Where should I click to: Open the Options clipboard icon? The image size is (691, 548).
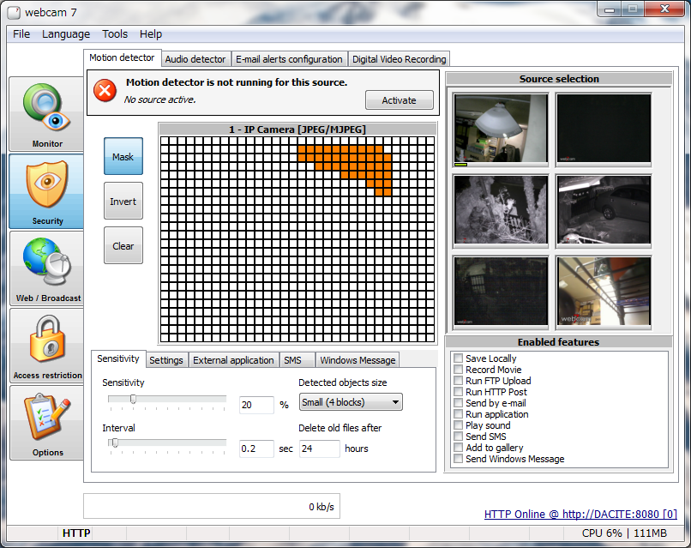pyautogui.click(x=46, y=423)
